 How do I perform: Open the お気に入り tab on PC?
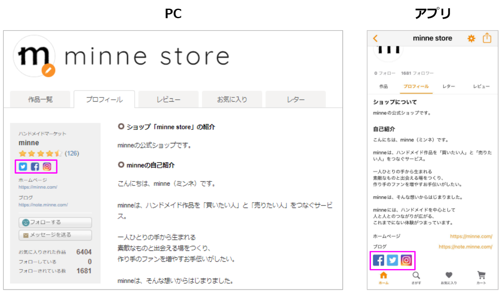232,100
